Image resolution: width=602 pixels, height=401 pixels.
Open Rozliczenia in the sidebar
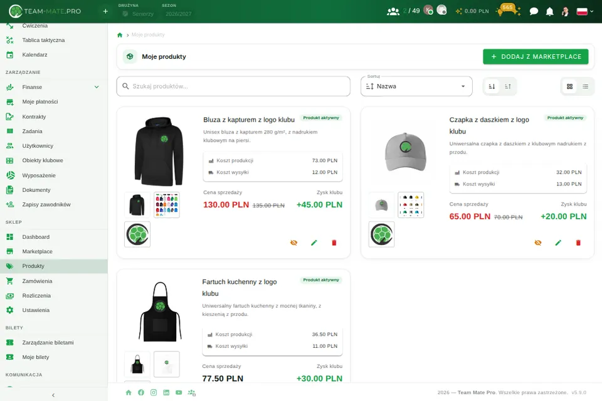54,296
